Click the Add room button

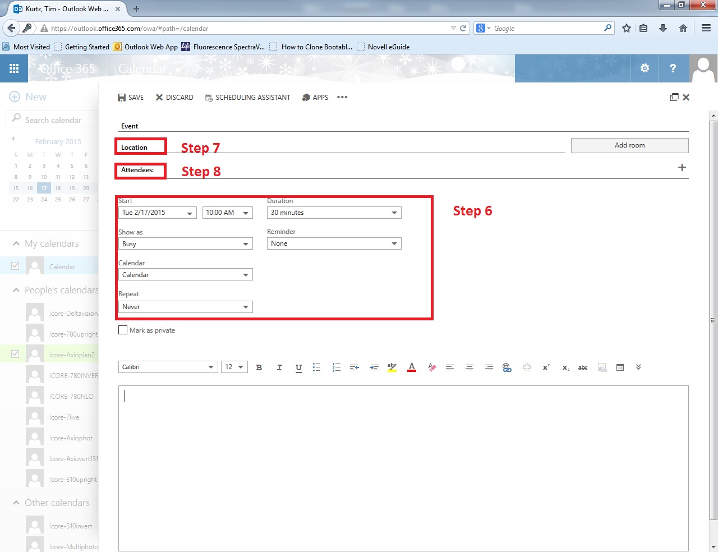(629, 145)
